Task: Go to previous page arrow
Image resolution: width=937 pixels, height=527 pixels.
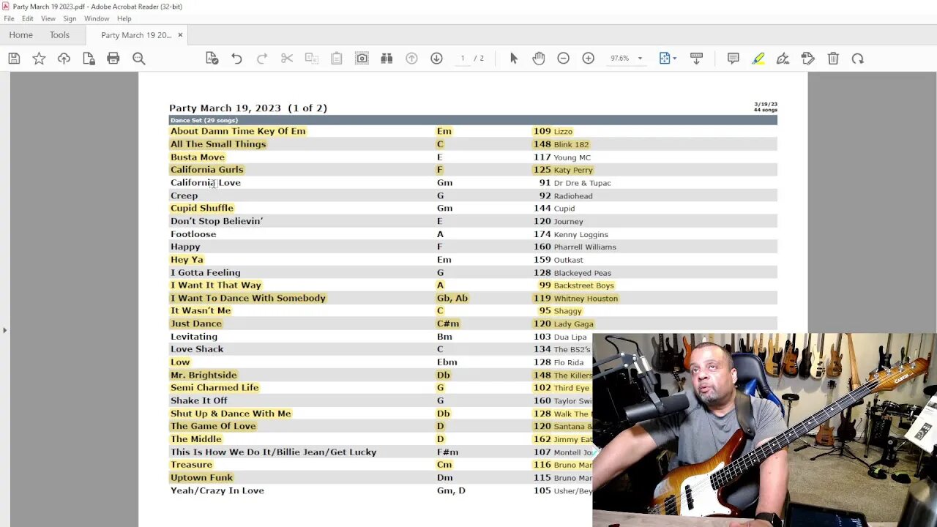Action: (x=411, y=59)
